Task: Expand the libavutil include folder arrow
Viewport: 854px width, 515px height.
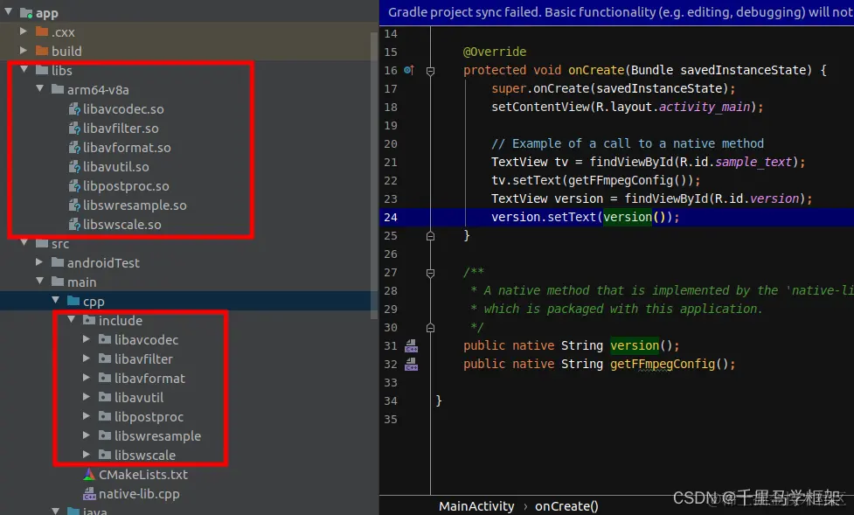Action: [86, 397]
